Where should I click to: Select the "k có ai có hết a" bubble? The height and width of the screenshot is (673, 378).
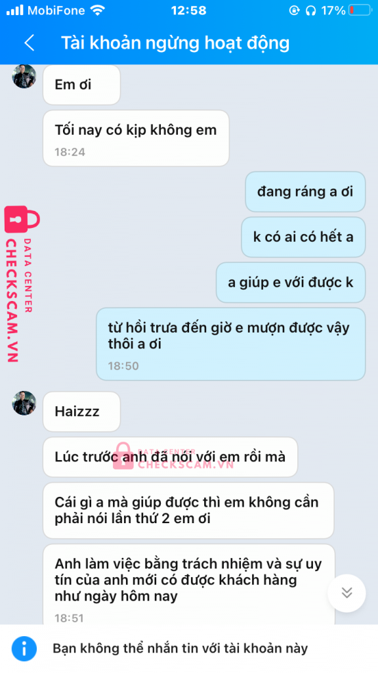coord(303,237)
